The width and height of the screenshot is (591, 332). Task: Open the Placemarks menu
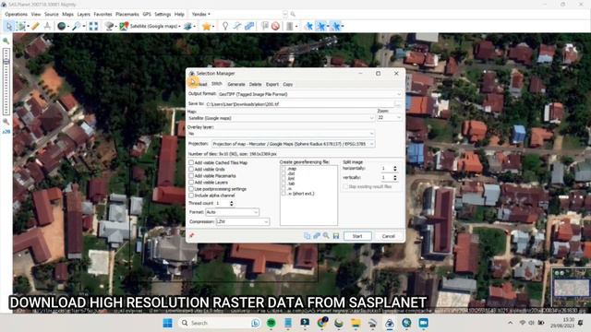pyautogui.click(x=127, y=15)
